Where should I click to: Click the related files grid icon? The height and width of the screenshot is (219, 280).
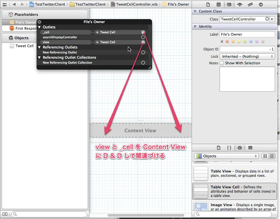pyautogui.click(x=5, y=4)
